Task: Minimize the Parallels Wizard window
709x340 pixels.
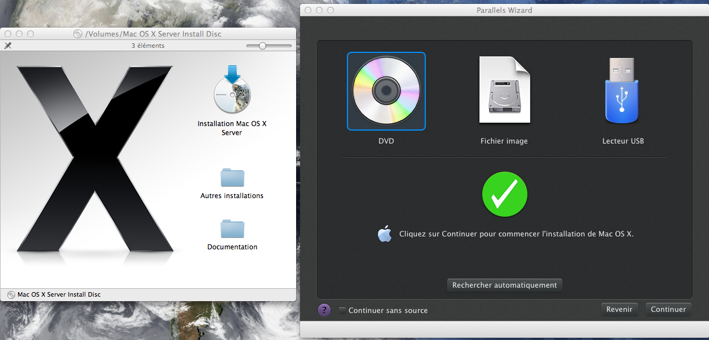Action: [319, 10]
